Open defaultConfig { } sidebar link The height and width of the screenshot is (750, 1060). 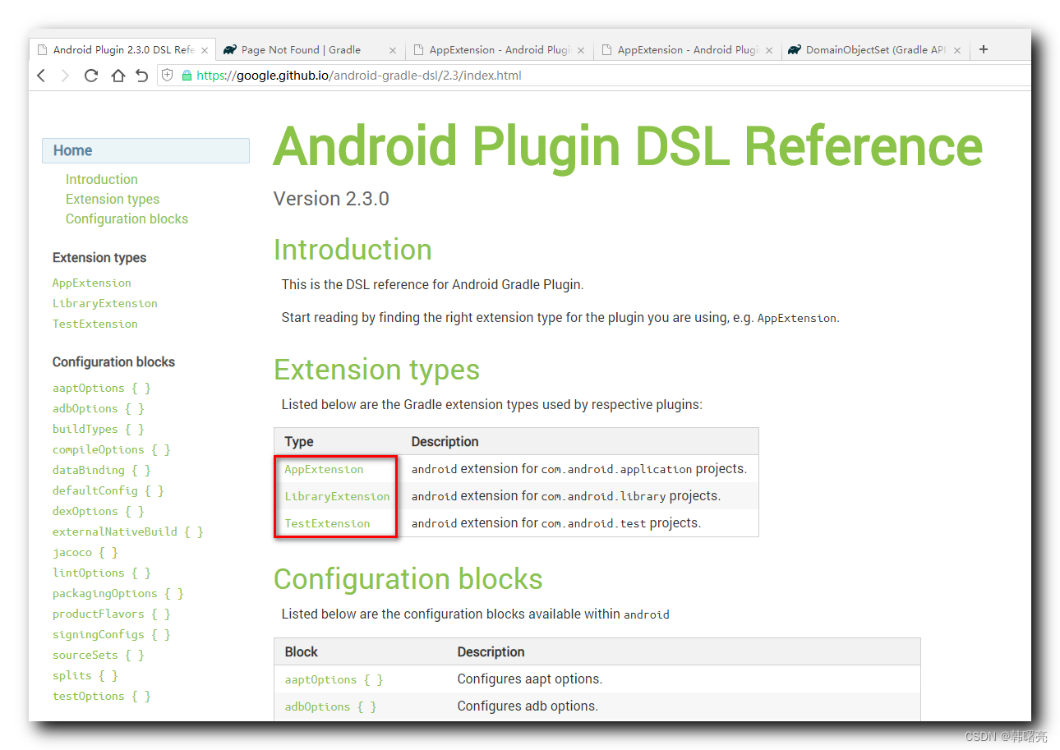108,490
